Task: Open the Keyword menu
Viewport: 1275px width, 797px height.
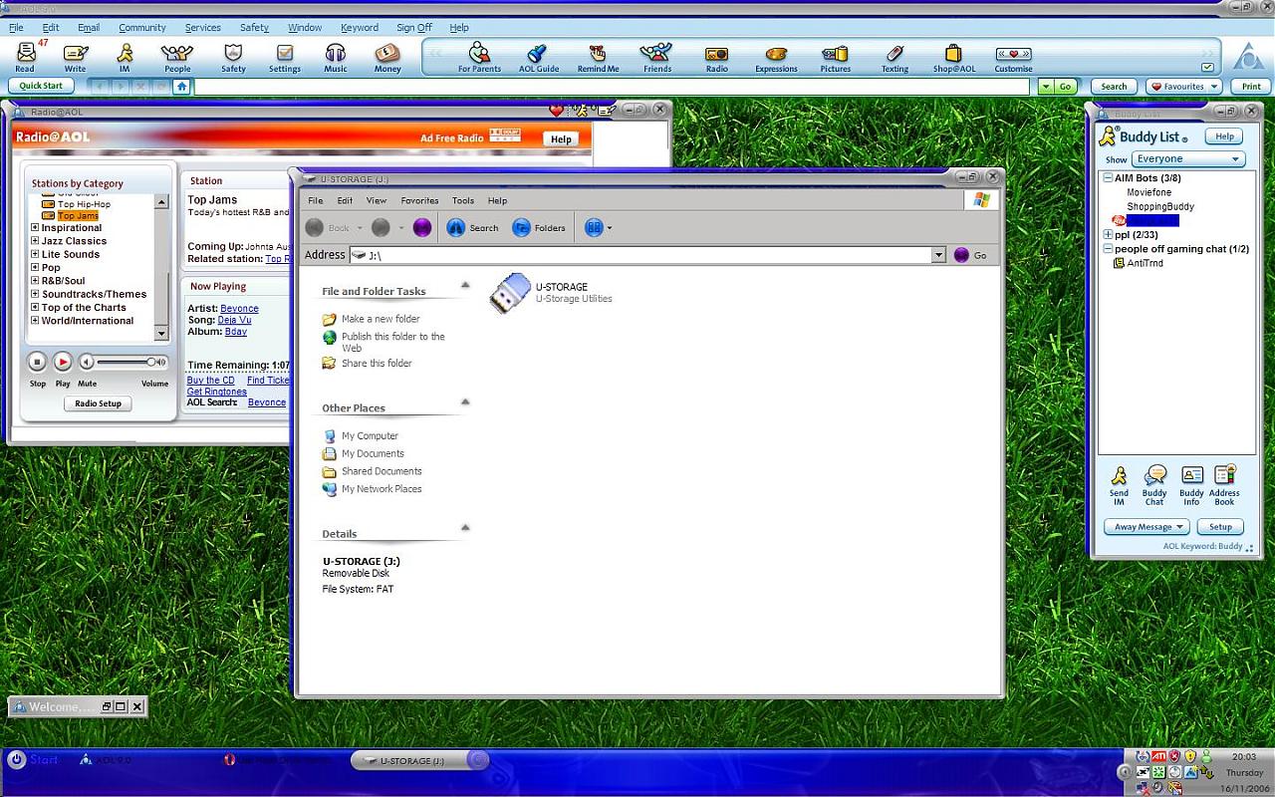Action: (360, 28)
